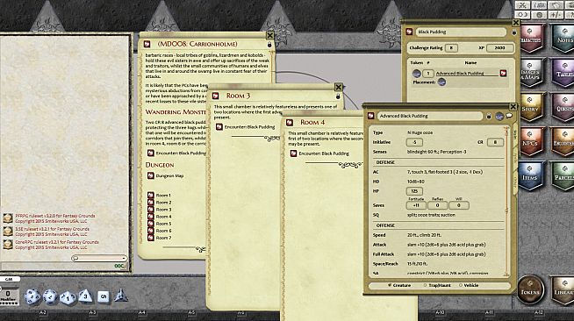574x321 pixels.
Task: Toggle the lock on the Room 3 window
Action: click(x=338, y=96)
